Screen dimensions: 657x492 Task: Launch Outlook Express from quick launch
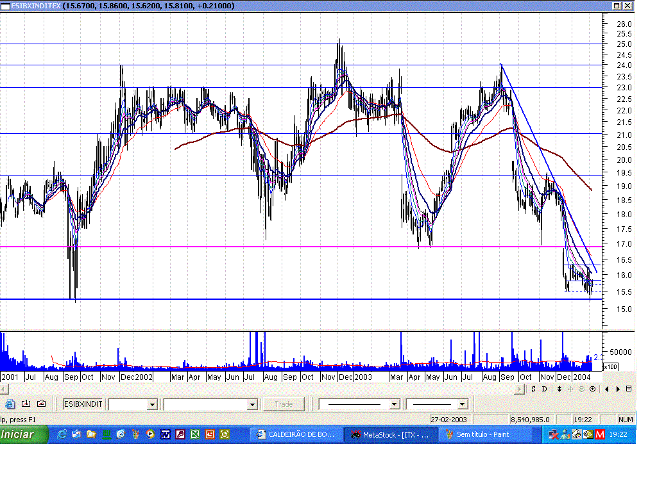pyautogui.click(x=76, y=435)
